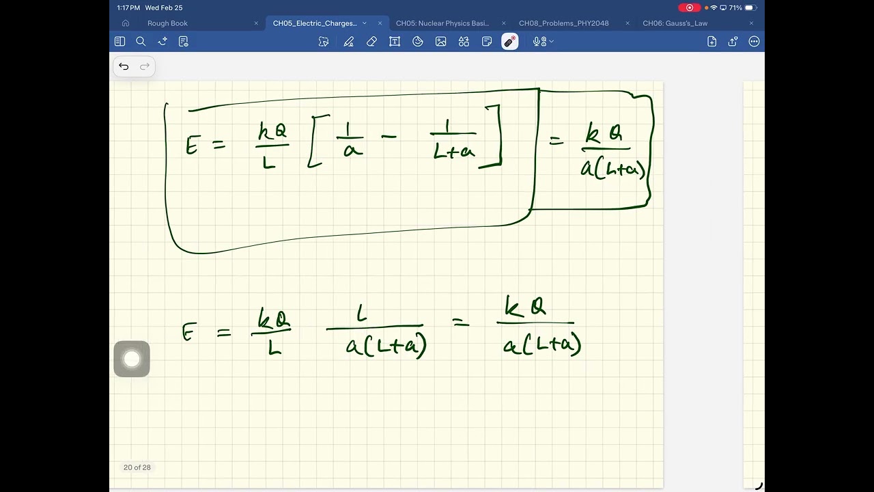Switch to the CH08_Problems_PHY2048 tab

(x=563, y=23)
